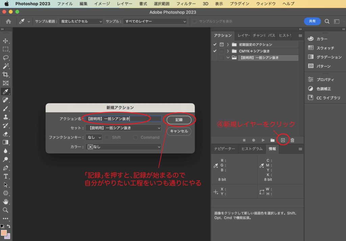Select the Horizontal Type tool
The image size is (346, 241).
(x=5, y=176)
